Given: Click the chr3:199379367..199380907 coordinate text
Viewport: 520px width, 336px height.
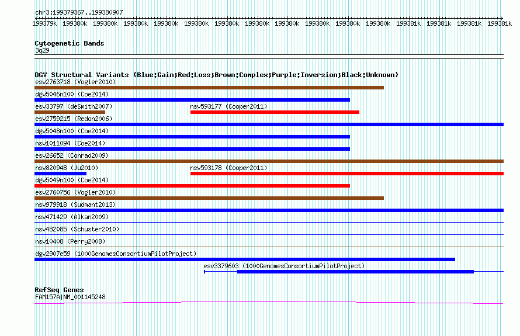Looking at the screenshot, I should pyautogui.click(x=79, y=12).
